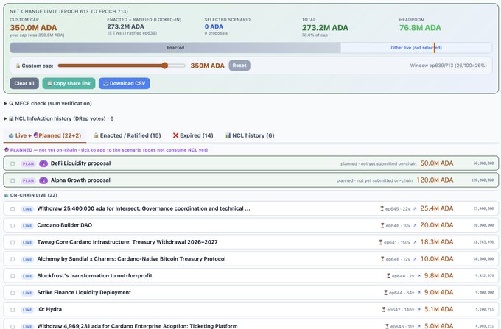Image resolution: width=501 pixels, height=329 pixels.
Task: Expand NCL InfoAction history DRep votes section
Action: tap(59, 118)
